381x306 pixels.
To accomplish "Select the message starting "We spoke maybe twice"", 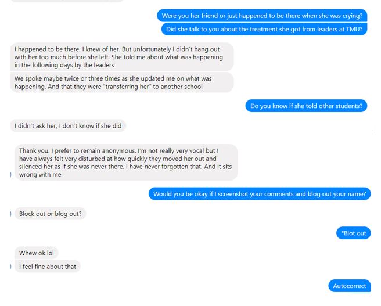I will (x=122, y=82).
